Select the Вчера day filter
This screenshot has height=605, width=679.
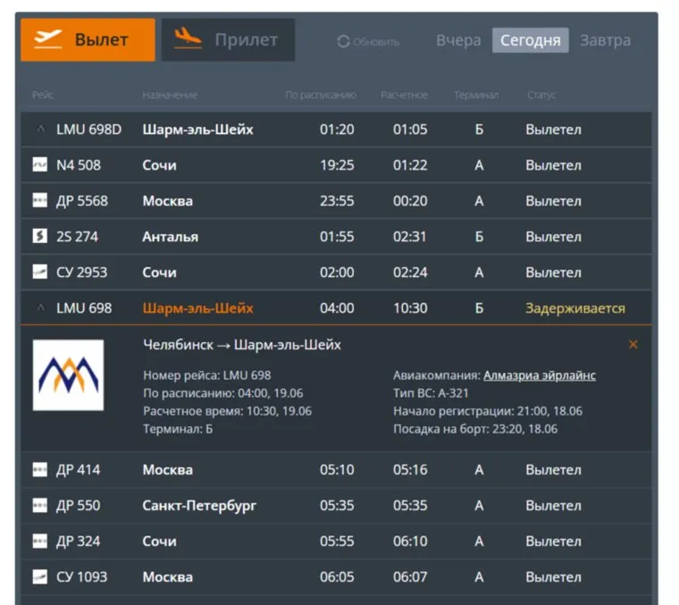point(458,40)
